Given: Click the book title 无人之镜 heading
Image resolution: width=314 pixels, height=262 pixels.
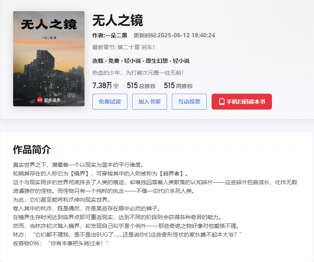Looking at the screenshot, I should [118, 20].
